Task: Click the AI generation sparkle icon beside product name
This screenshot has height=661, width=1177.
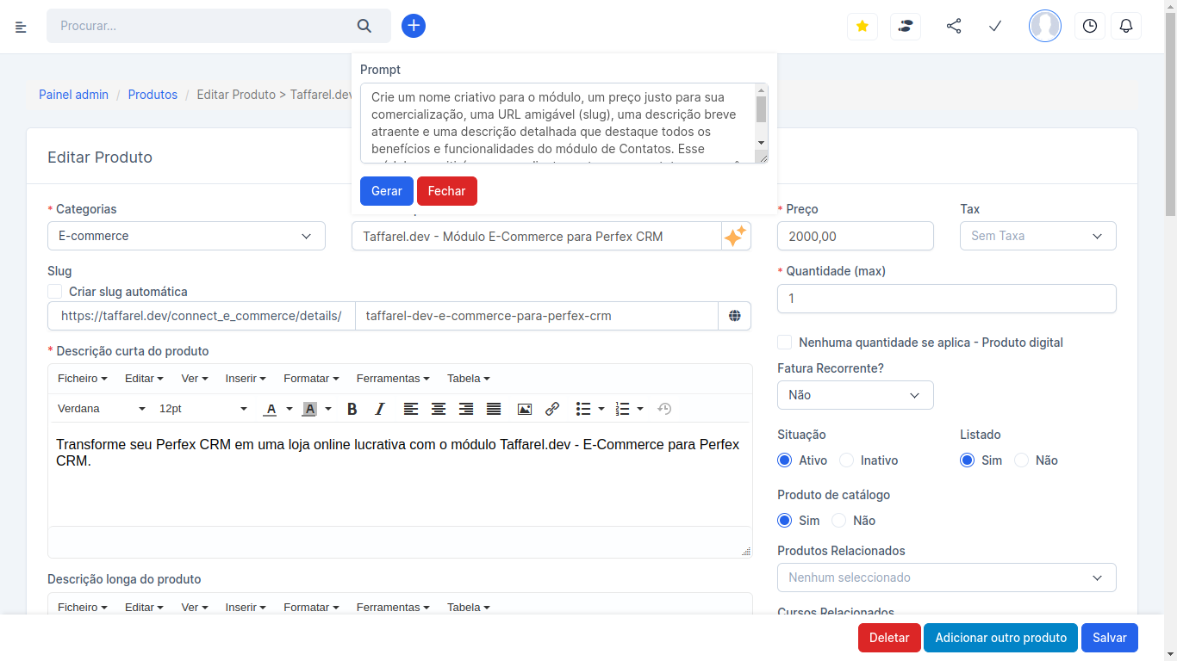Action: coord(736,235)
